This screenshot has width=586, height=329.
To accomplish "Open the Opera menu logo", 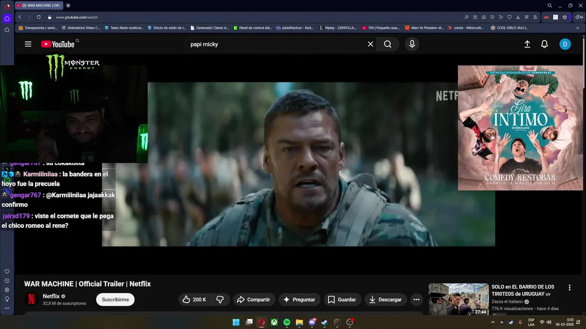I will [7, 6].
